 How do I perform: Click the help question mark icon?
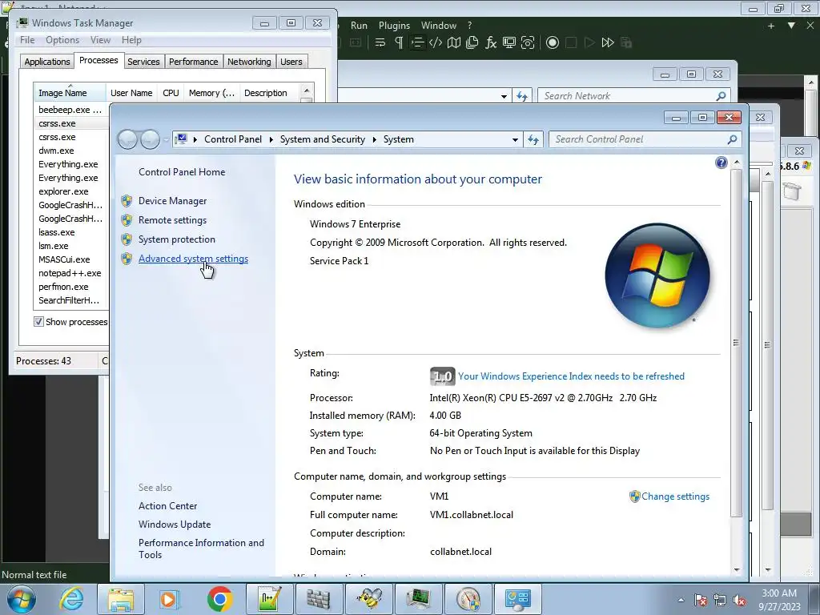click(x=722, y=163)
